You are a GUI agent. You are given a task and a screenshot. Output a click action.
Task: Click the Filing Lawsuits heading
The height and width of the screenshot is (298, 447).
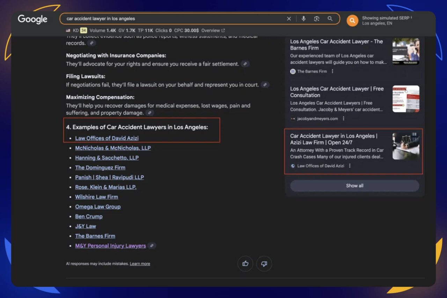86,76
